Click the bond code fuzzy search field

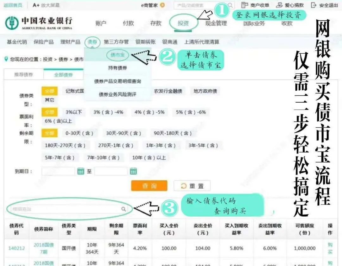[69, 209]
